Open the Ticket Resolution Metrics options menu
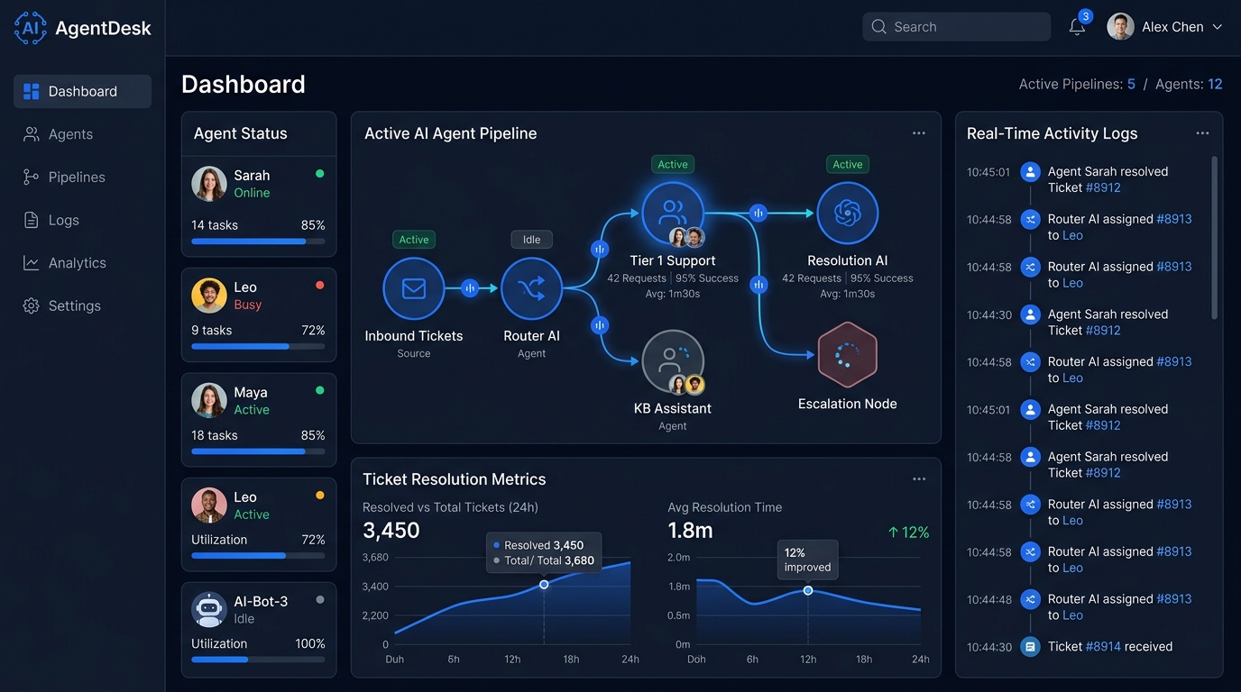Screen dimensions: 1241x692 coord(918,479)
